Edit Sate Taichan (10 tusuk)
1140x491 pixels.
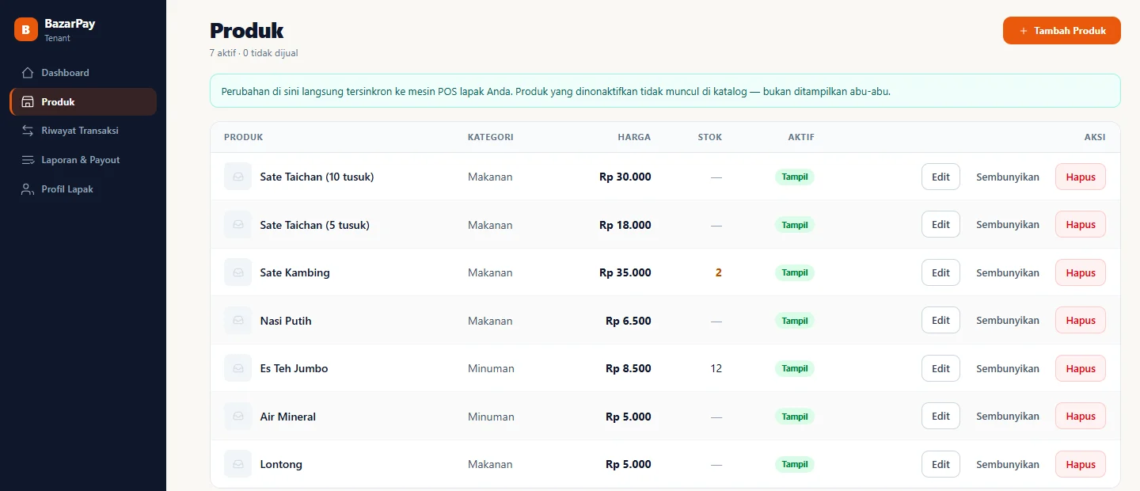(x=940, y=177)
